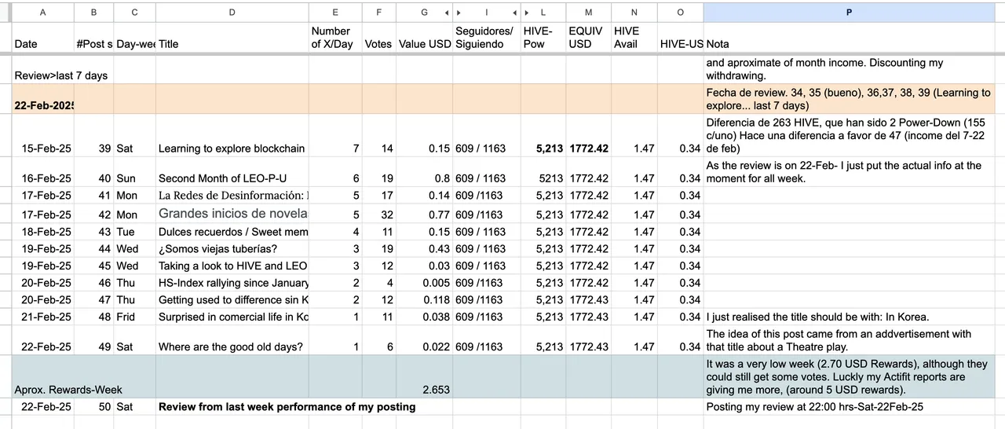Select highlighted column P header
This screenshot has height=429, width=1005.
click(850, 12)
